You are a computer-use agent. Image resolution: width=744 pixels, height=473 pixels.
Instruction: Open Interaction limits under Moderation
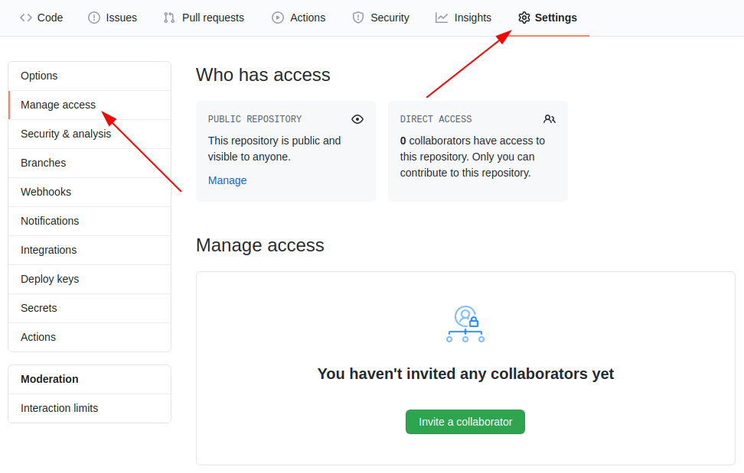[x=59, y=408]
